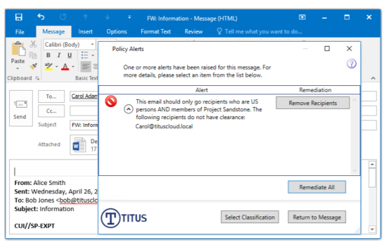Click the Save icon in title bar
This screenshot has width=386, height=249.
[x=19, y=17]
